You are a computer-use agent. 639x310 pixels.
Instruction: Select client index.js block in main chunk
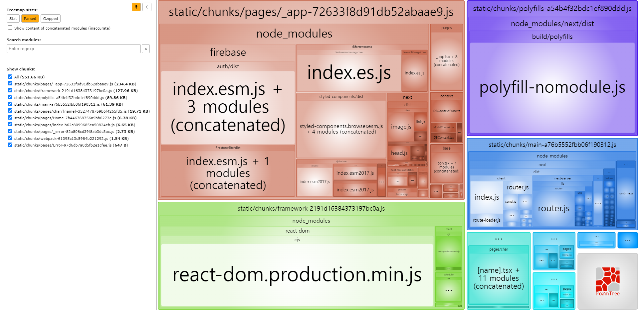click(x=487, y=197)
